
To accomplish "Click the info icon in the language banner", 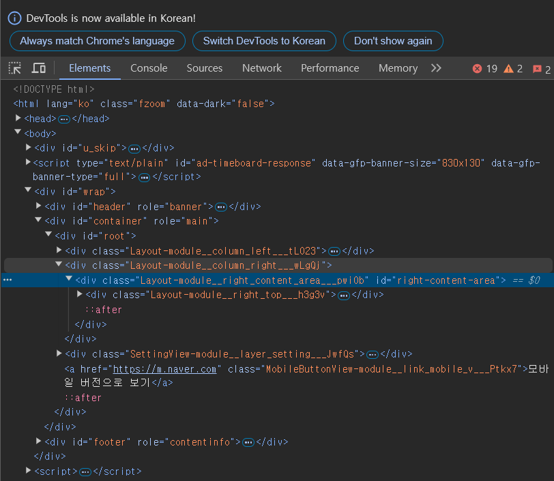I will click(14, 18).
